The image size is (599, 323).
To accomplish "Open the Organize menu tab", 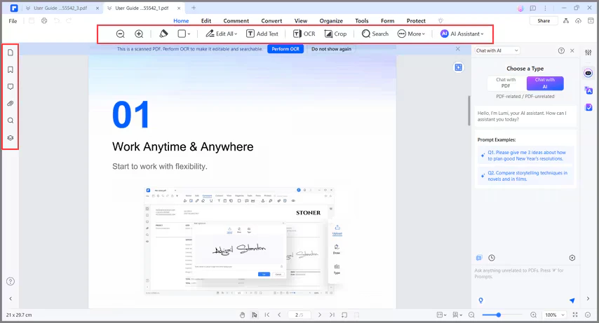I will click(331, 21).
